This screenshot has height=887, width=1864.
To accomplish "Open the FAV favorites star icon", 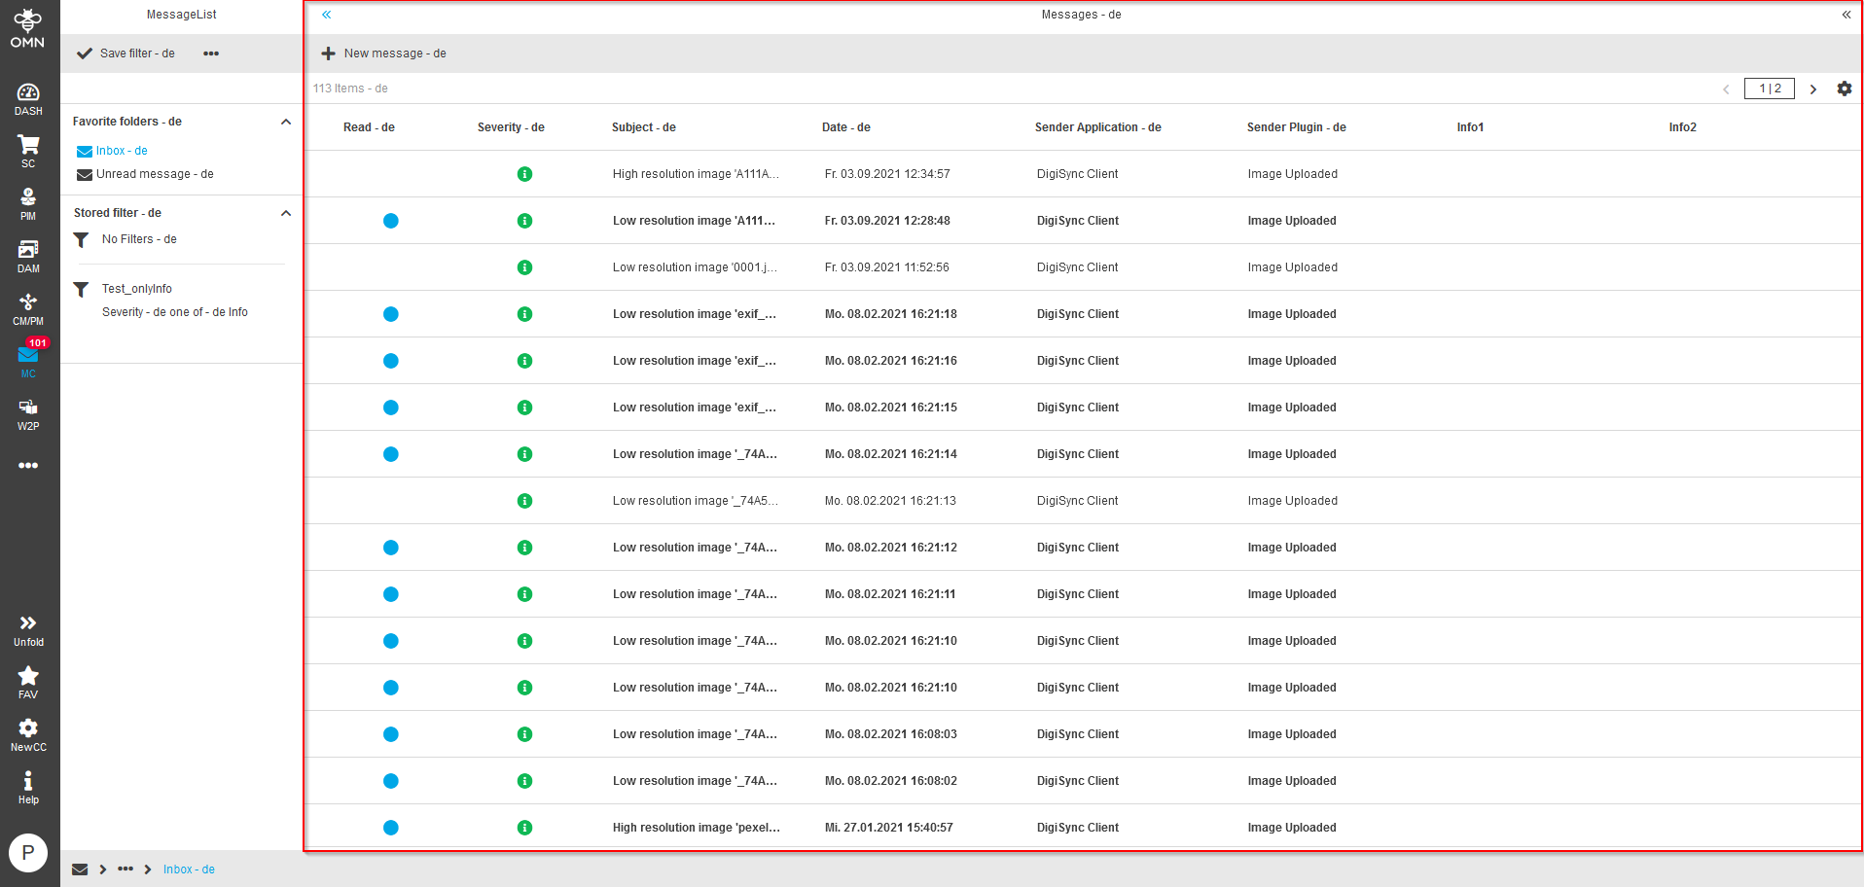I will pos(28,682).
